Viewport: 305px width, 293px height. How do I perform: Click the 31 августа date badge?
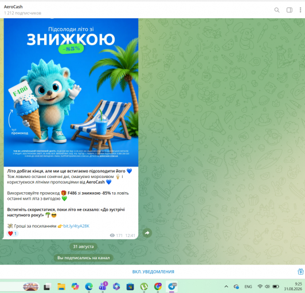pyautogui.click(x=83, y=247)
